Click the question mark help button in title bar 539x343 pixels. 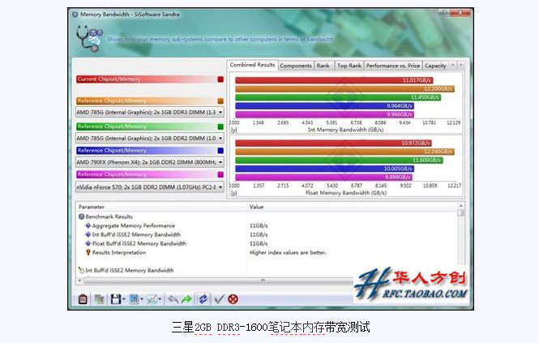(444, 13)
